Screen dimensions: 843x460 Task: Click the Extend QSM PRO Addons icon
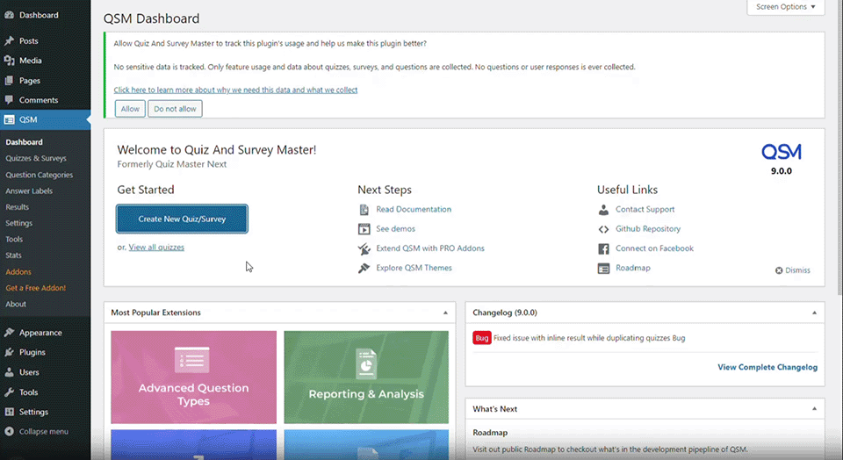coord(364,248)
